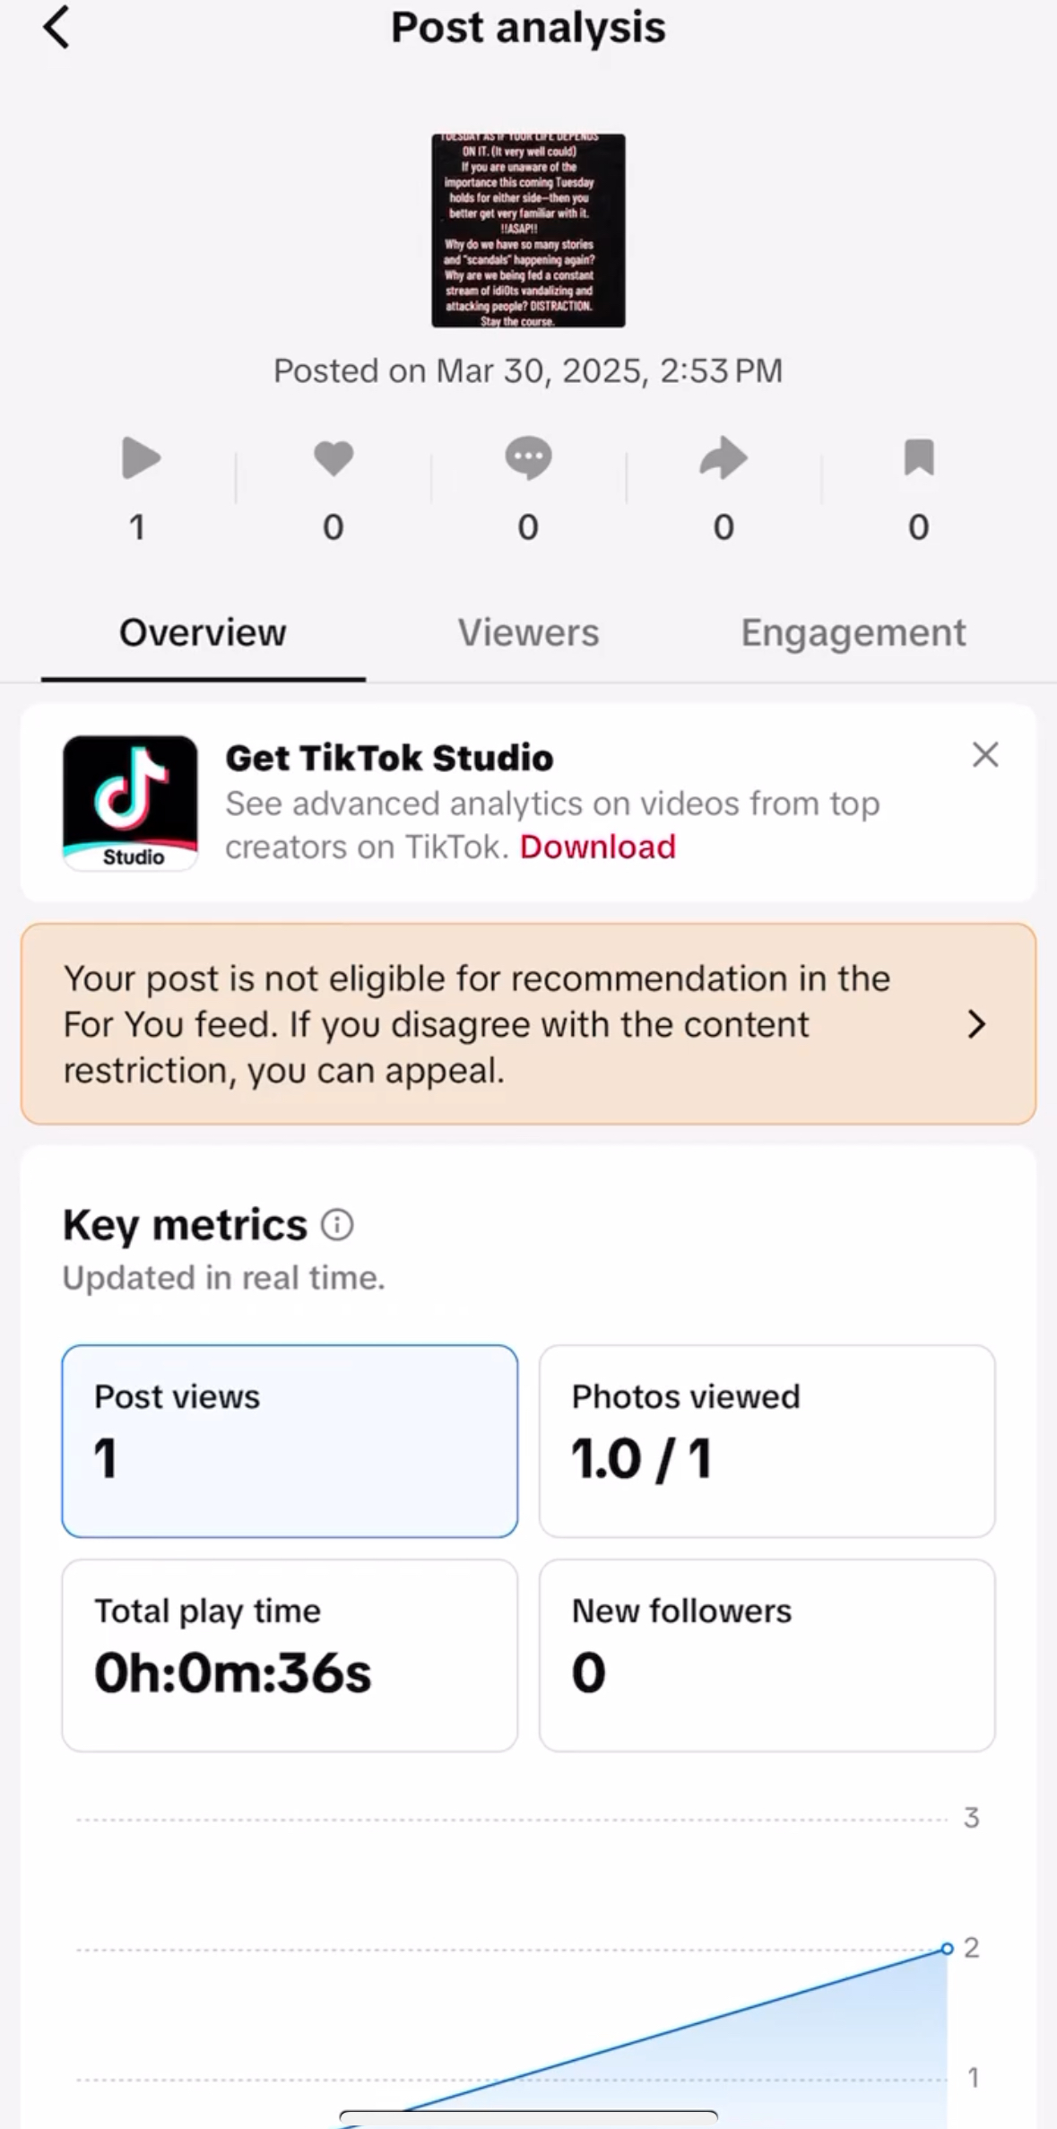
Task: Click the Download link
Action: tap(598, 847)
